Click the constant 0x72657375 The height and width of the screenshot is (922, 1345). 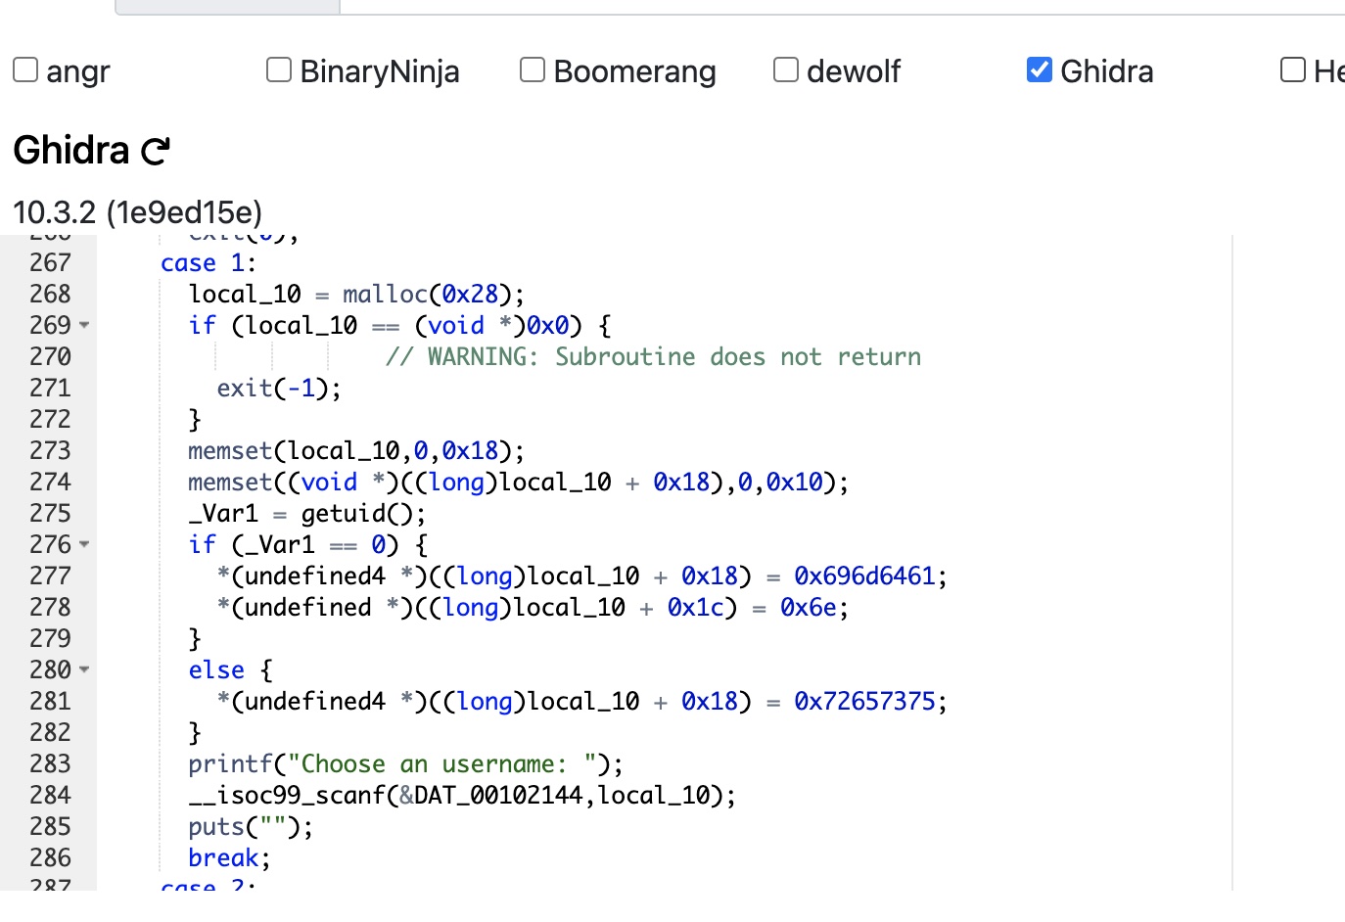(x=864, y=701)
